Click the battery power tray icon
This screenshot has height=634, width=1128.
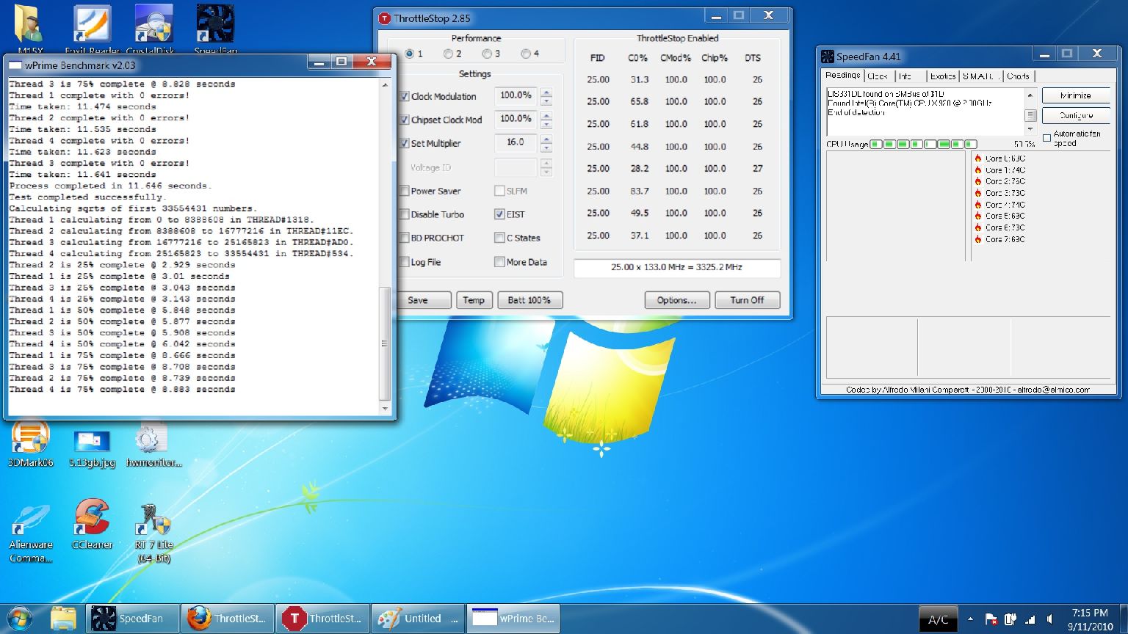pyautogui.click(x=1010, y=619)
